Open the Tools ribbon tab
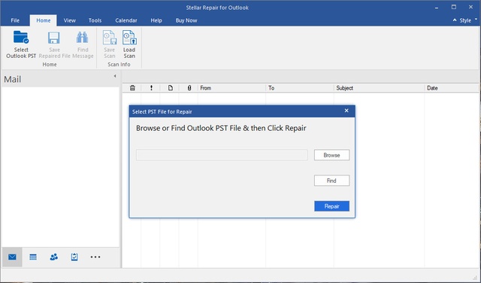Screen dimensions: 481x283 (x=95, y=20)
